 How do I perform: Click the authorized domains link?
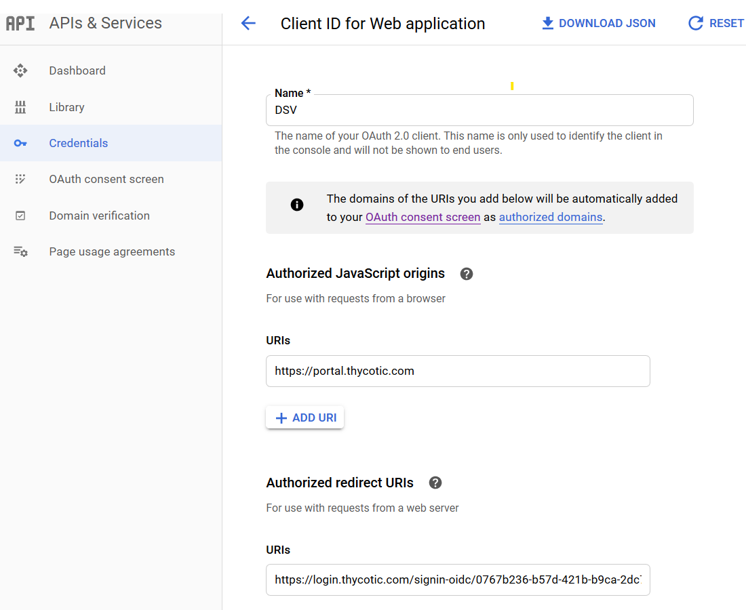click(x=551, y=218)
